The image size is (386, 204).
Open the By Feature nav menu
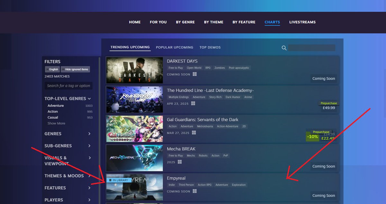point(244,22)
